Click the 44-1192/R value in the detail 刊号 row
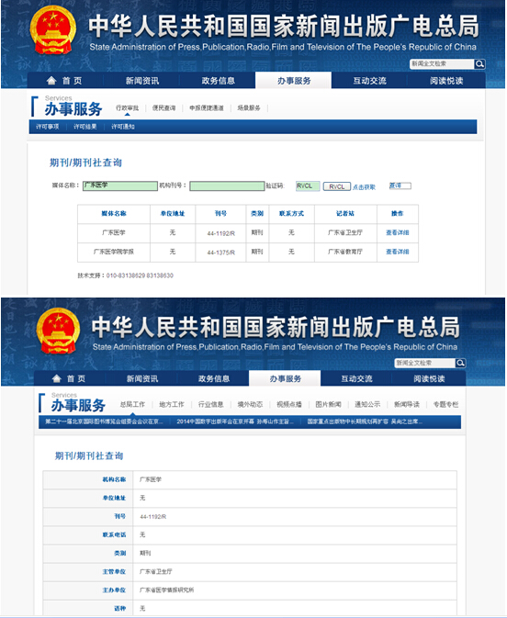 [x=153, y=517]
